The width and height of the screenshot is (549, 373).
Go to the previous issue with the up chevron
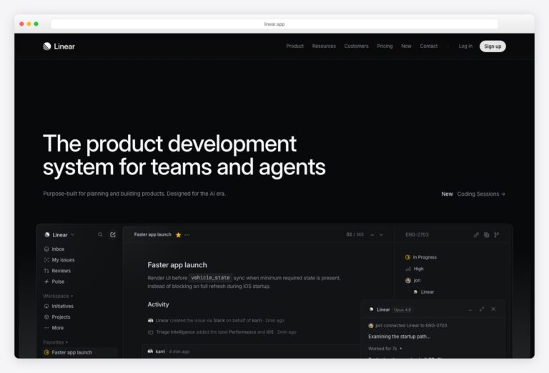pyautogui.click(x=372, y=235)
